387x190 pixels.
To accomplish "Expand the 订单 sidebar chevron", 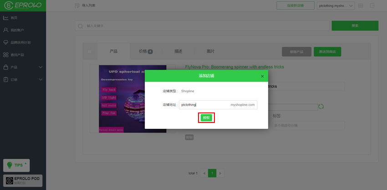I will coord(41,79).
